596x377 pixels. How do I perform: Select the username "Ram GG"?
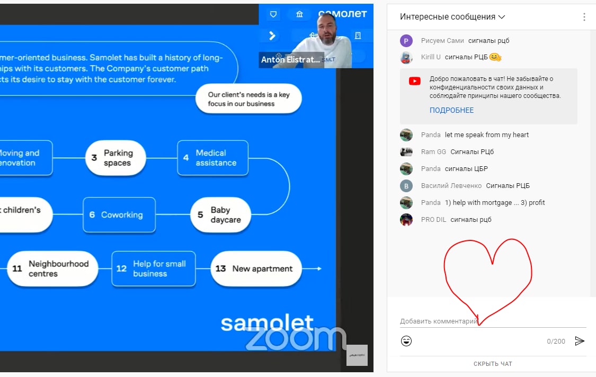(433, 151)
